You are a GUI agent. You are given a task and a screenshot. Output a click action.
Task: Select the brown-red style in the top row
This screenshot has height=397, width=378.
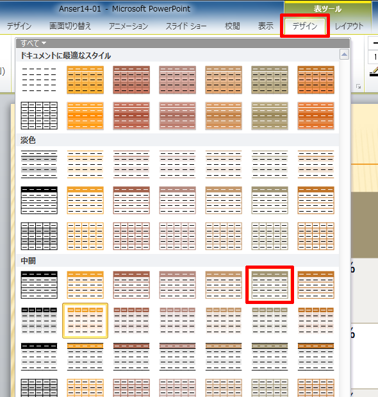pos(131,80)
